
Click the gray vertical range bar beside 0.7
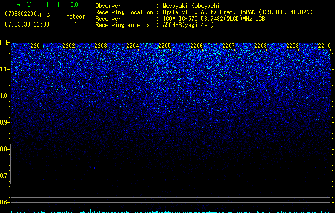(11, 164)
